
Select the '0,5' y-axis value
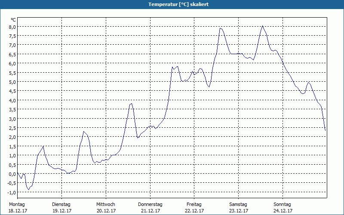(x=12, y=165)
